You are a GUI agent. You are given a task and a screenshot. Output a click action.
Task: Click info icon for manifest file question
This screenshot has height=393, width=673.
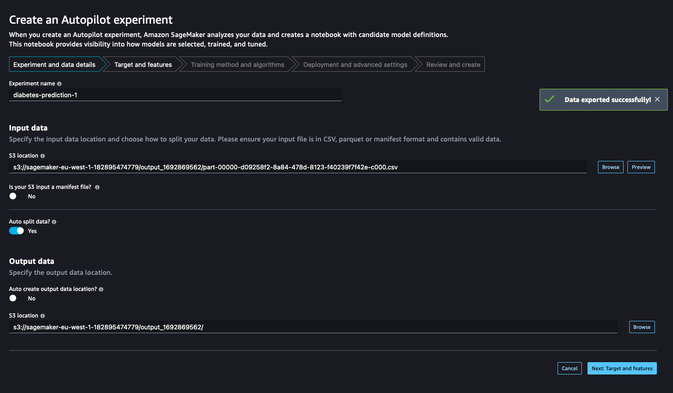coord(97,187)
